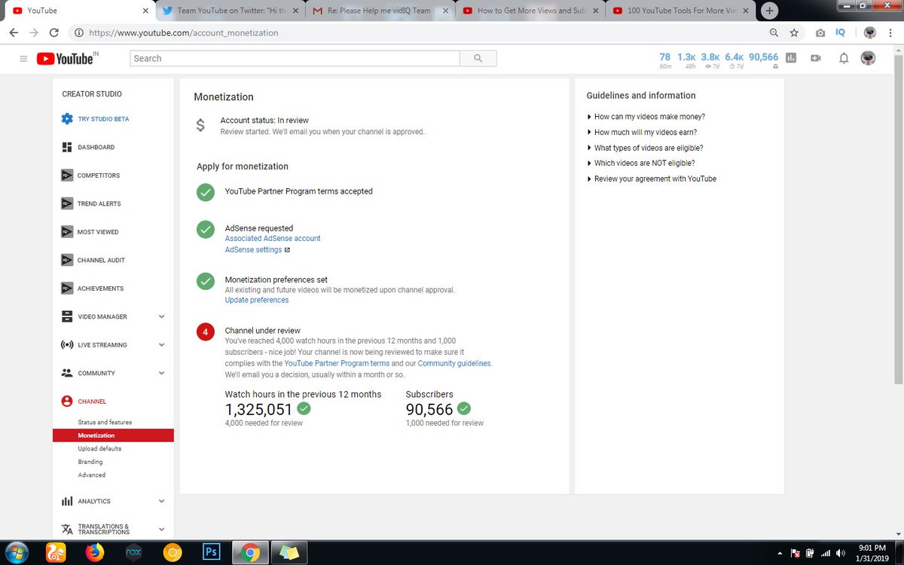Open a new browser tab

tap(769, 11)
